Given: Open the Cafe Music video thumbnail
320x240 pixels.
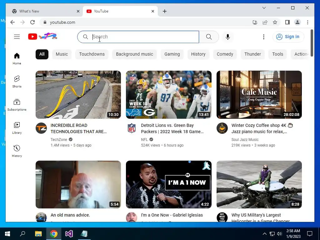Looking at the screenshot, I should coord(259,94).
